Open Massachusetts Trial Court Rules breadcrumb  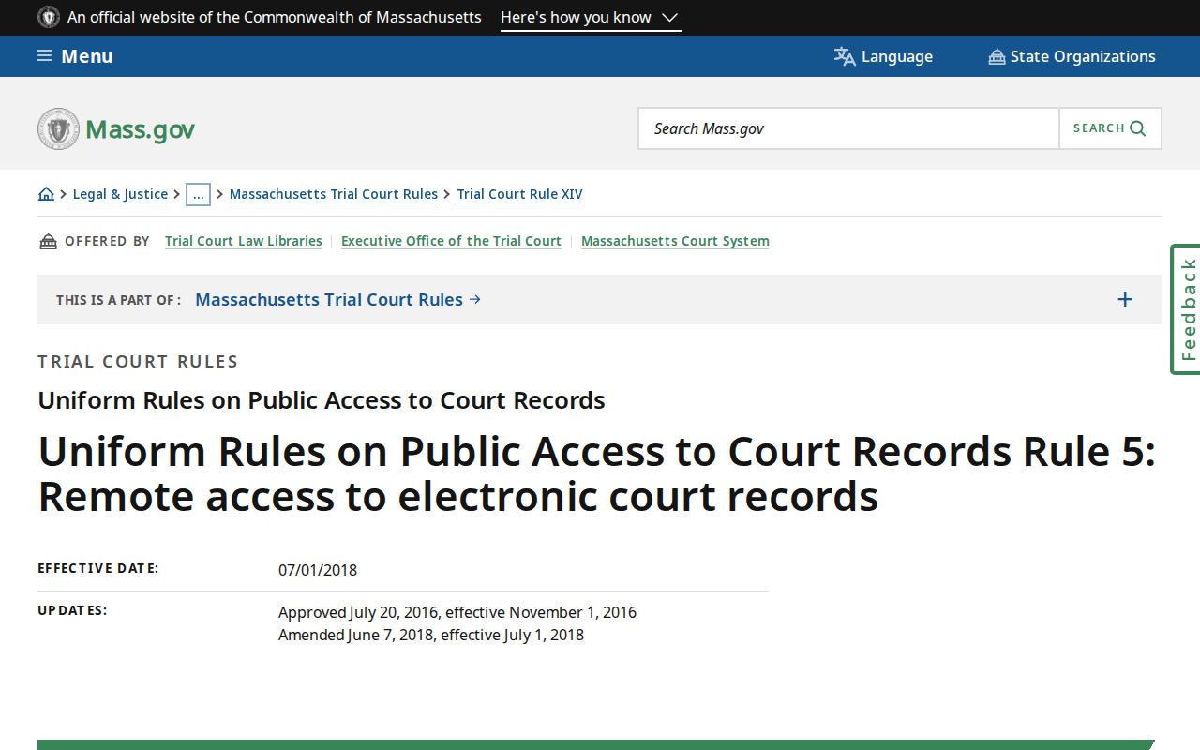[334, 194]
